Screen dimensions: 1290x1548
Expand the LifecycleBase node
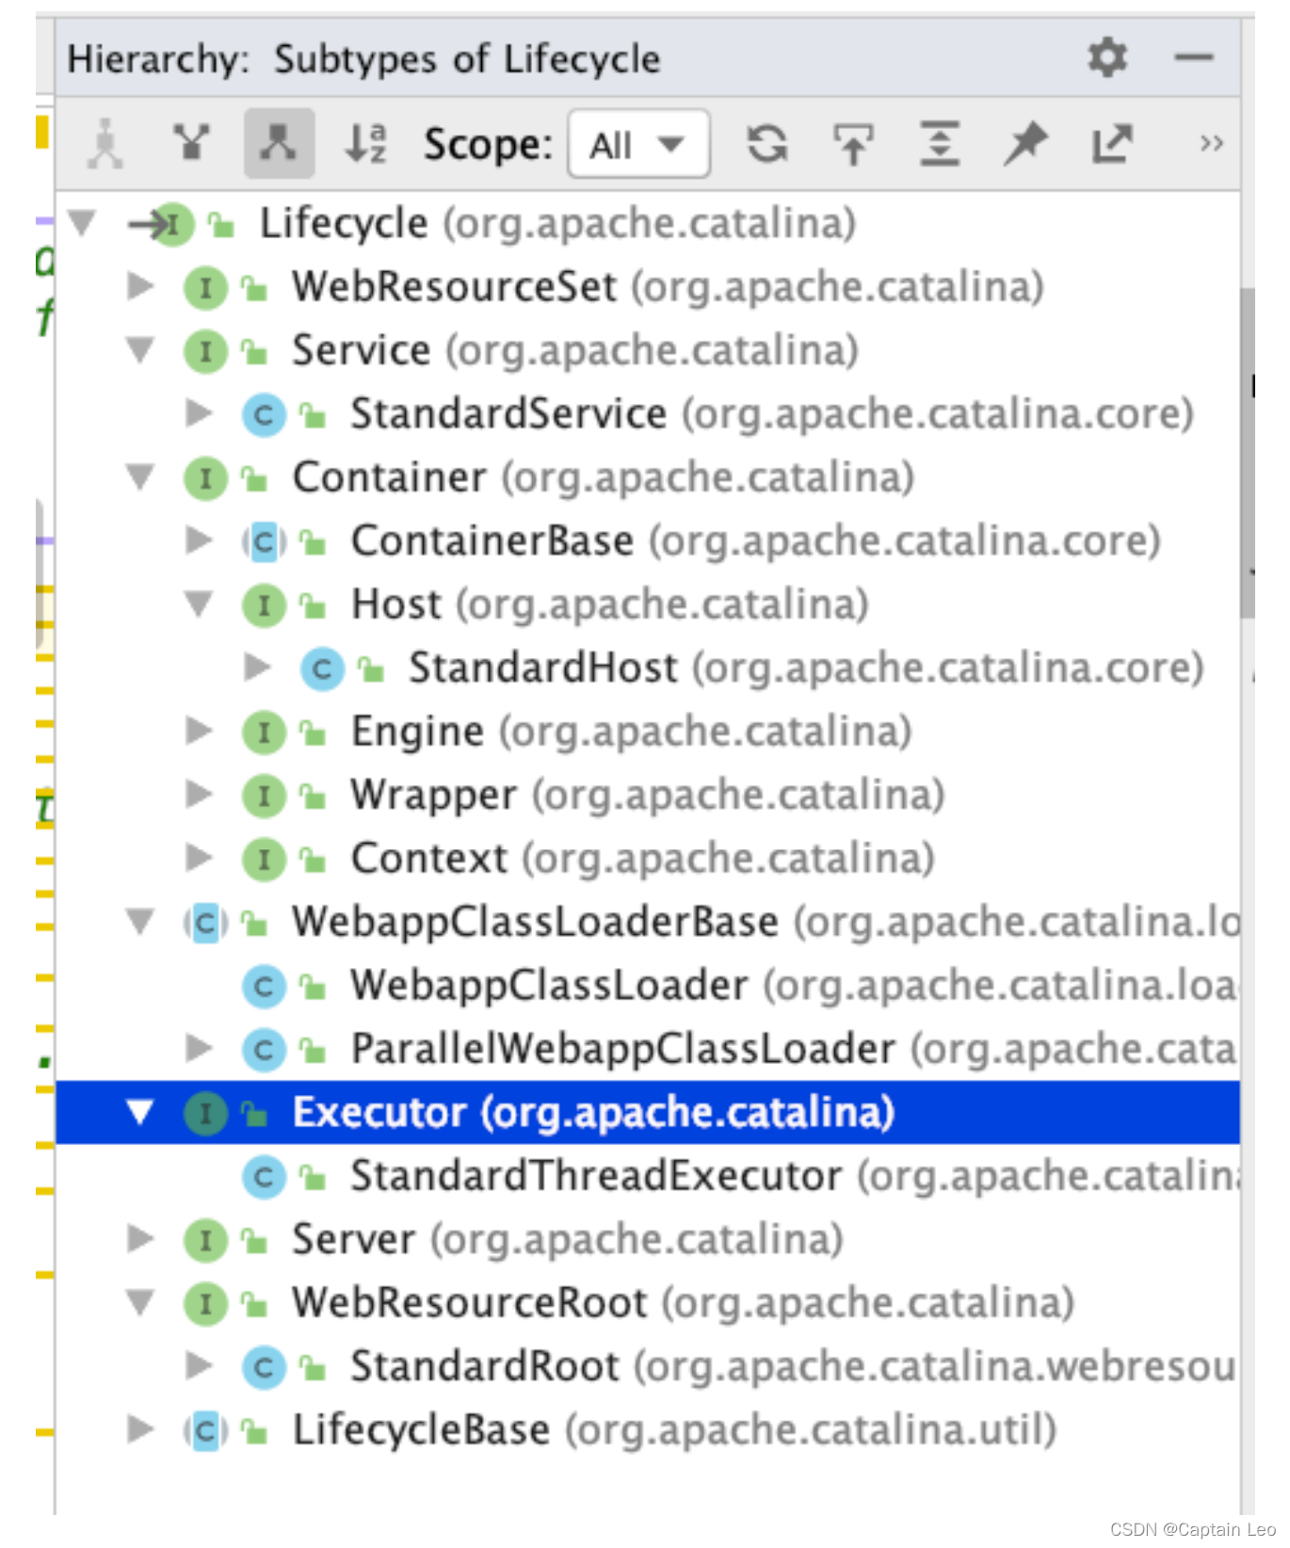140,1429
